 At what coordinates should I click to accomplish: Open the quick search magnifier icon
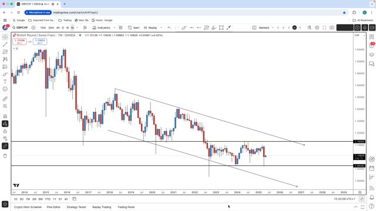tap(310, 28)
